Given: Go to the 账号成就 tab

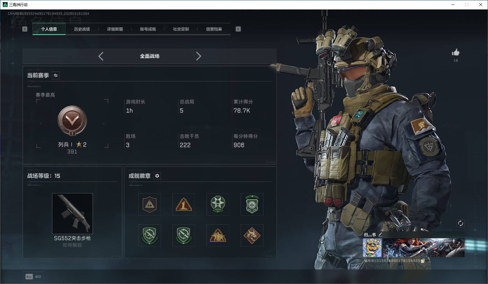Looking at the screenshot, I should (x=148, y=29).
